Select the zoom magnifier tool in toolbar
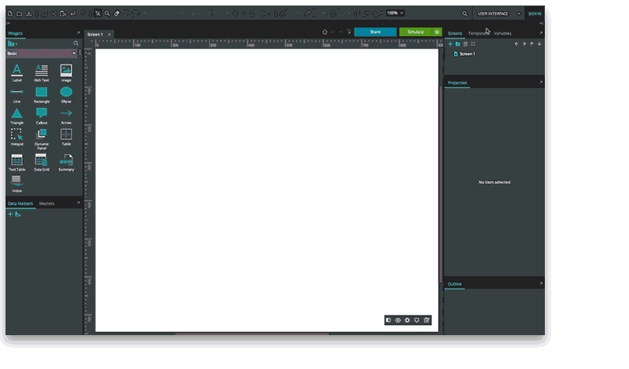629x369 pixels. pos(107,13)
